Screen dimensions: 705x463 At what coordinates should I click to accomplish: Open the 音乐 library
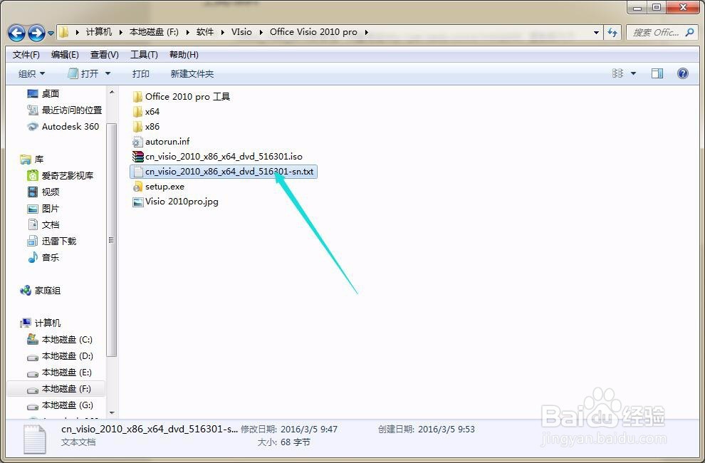[43, 257]
